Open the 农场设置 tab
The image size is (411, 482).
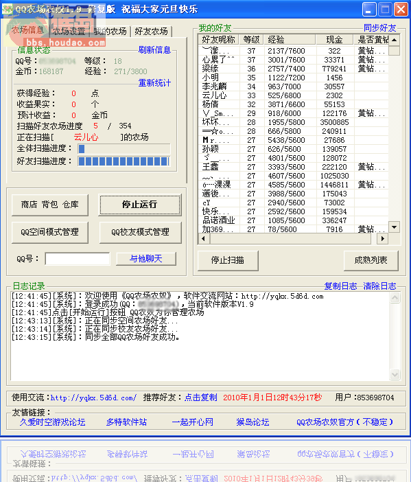pos(69,31)
